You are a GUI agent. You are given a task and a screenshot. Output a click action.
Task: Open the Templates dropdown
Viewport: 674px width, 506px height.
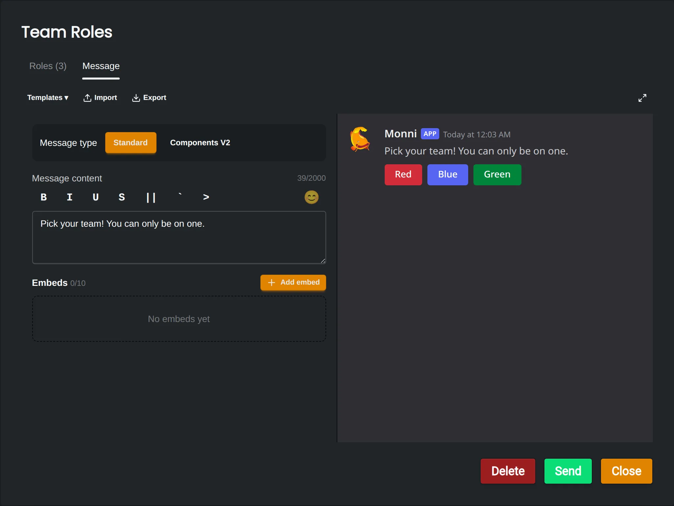click(x=48, y=98)
